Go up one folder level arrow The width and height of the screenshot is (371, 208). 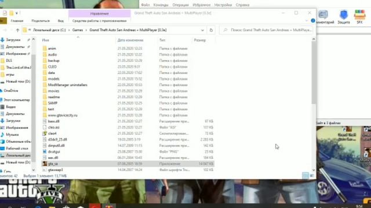[x=17, y=30]
